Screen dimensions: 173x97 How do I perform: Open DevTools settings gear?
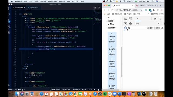click(155, 19)
